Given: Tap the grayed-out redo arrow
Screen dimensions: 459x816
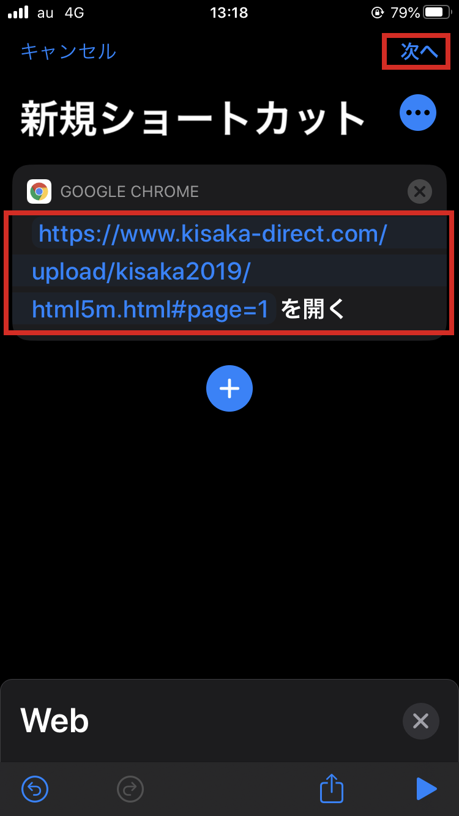Looking at the screenshot, I should 130,789.
